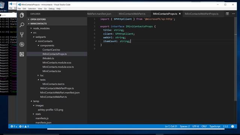
Task: Open ContactCard.tsx in the explorer
Action: tap(51, 50)
